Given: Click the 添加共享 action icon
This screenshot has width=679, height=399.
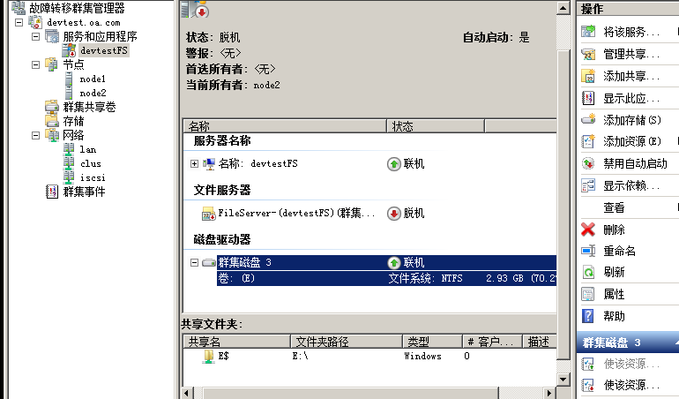Looking at the screenshot, I should coord(588,76).
